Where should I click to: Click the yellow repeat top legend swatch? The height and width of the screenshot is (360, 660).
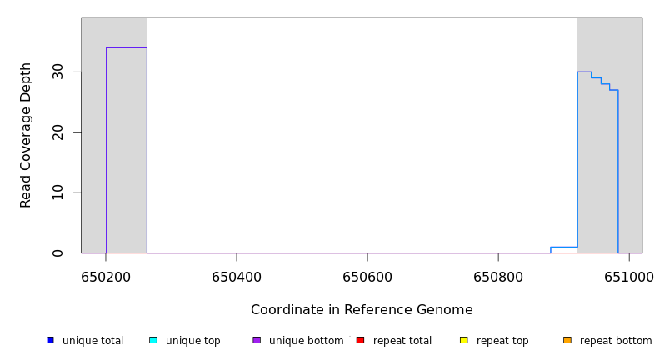pyautogui.click(x=463, y=340)
